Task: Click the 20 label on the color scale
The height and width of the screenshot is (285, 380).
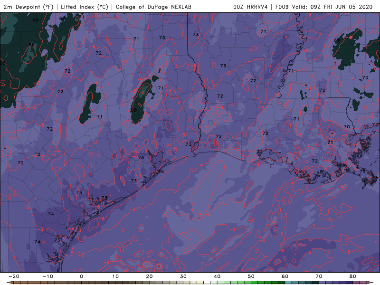Action: tap(149, 276)
